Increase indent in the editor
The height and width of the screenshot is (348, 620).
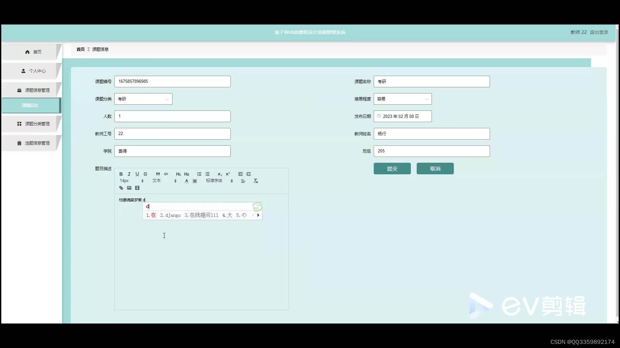249,174
